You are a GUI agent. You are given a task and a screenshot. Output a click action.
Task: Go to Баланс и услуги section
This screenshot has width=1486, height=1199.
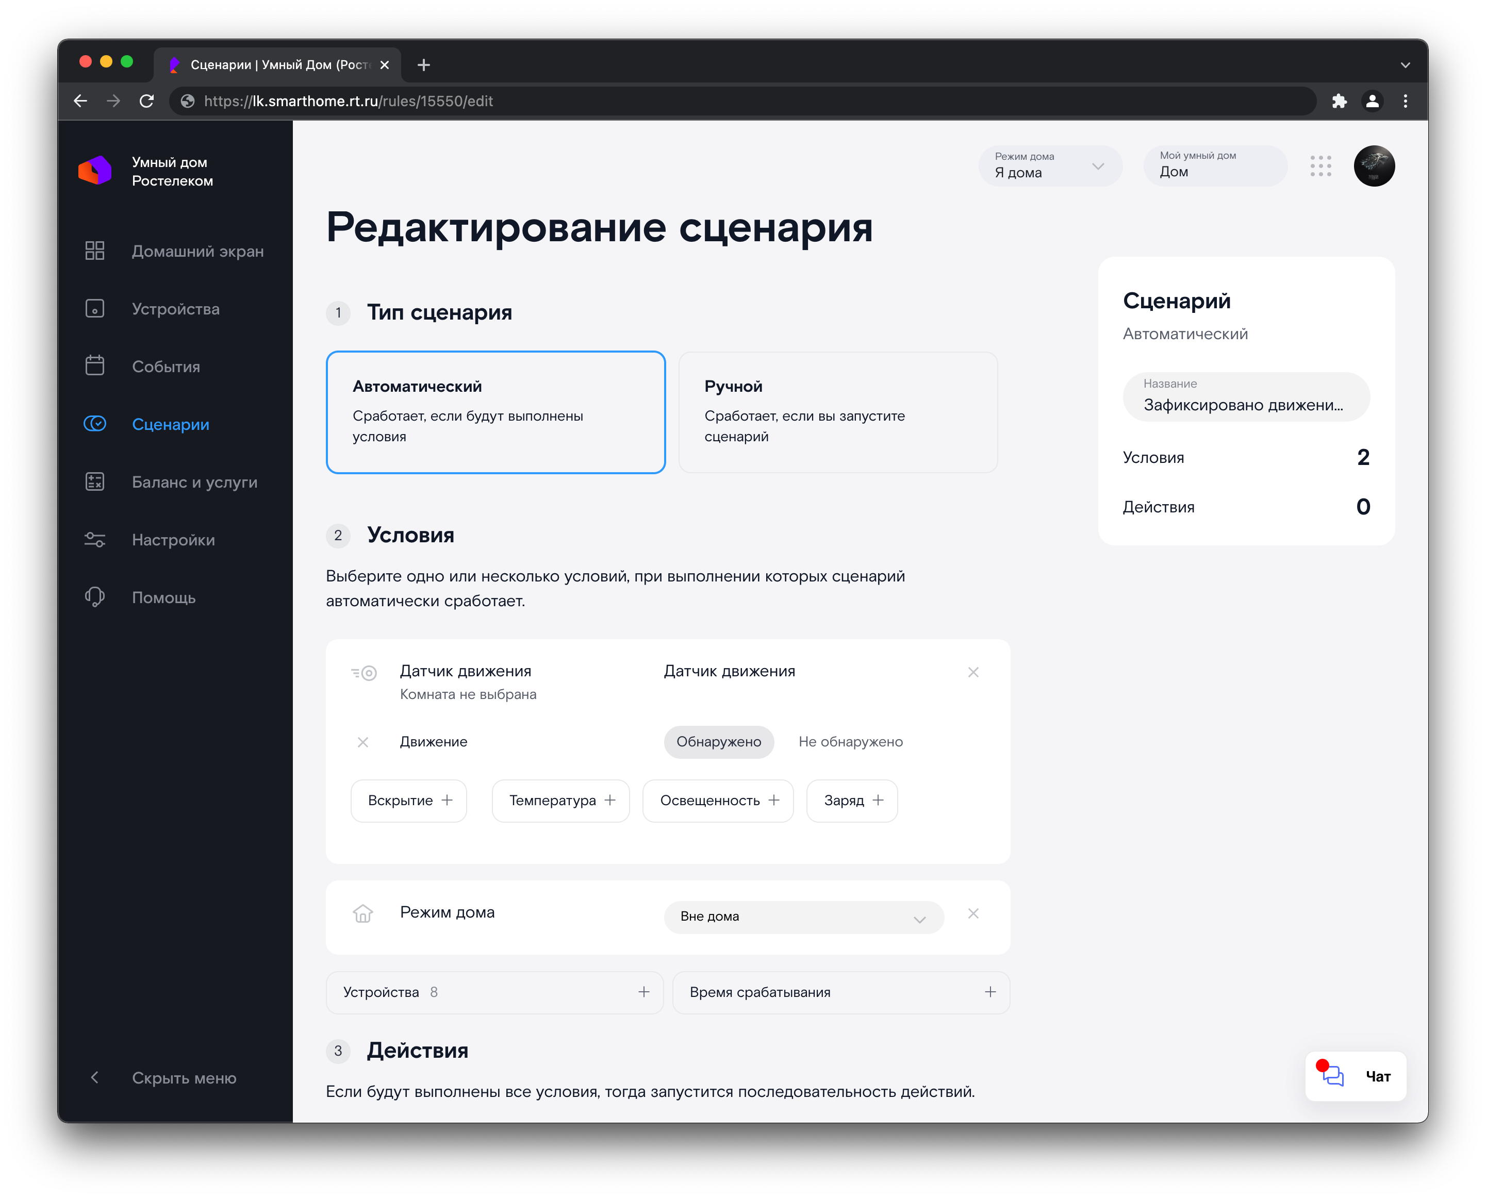click(x=194, y=482)
